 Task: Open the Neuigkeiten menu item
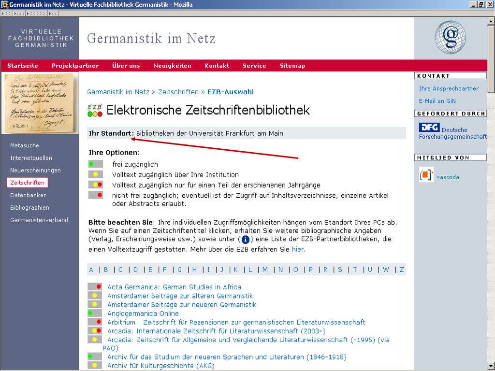(173, 66)
